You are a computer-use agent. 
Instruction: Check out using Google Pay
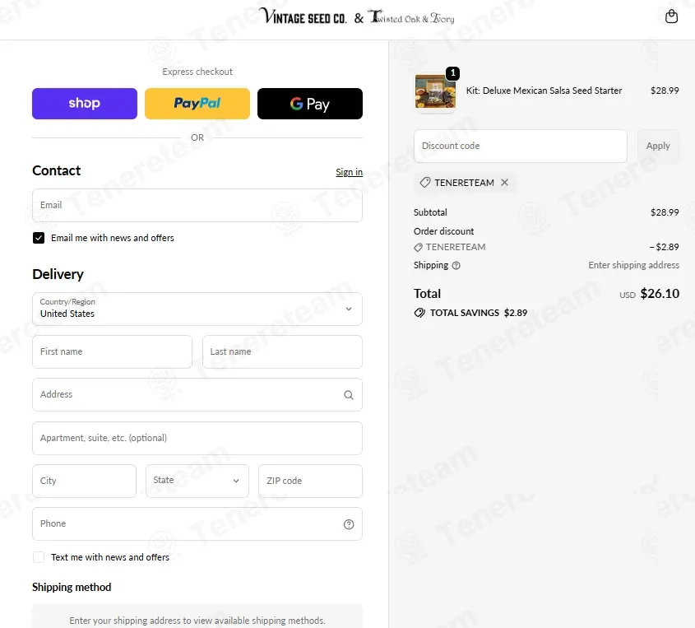click(310, 104)
